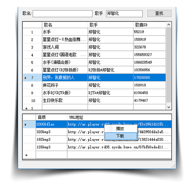The height and width of the screenshot is (189, 192).
Task: Click the 音质 column header
Action: (x=51, y=117)
